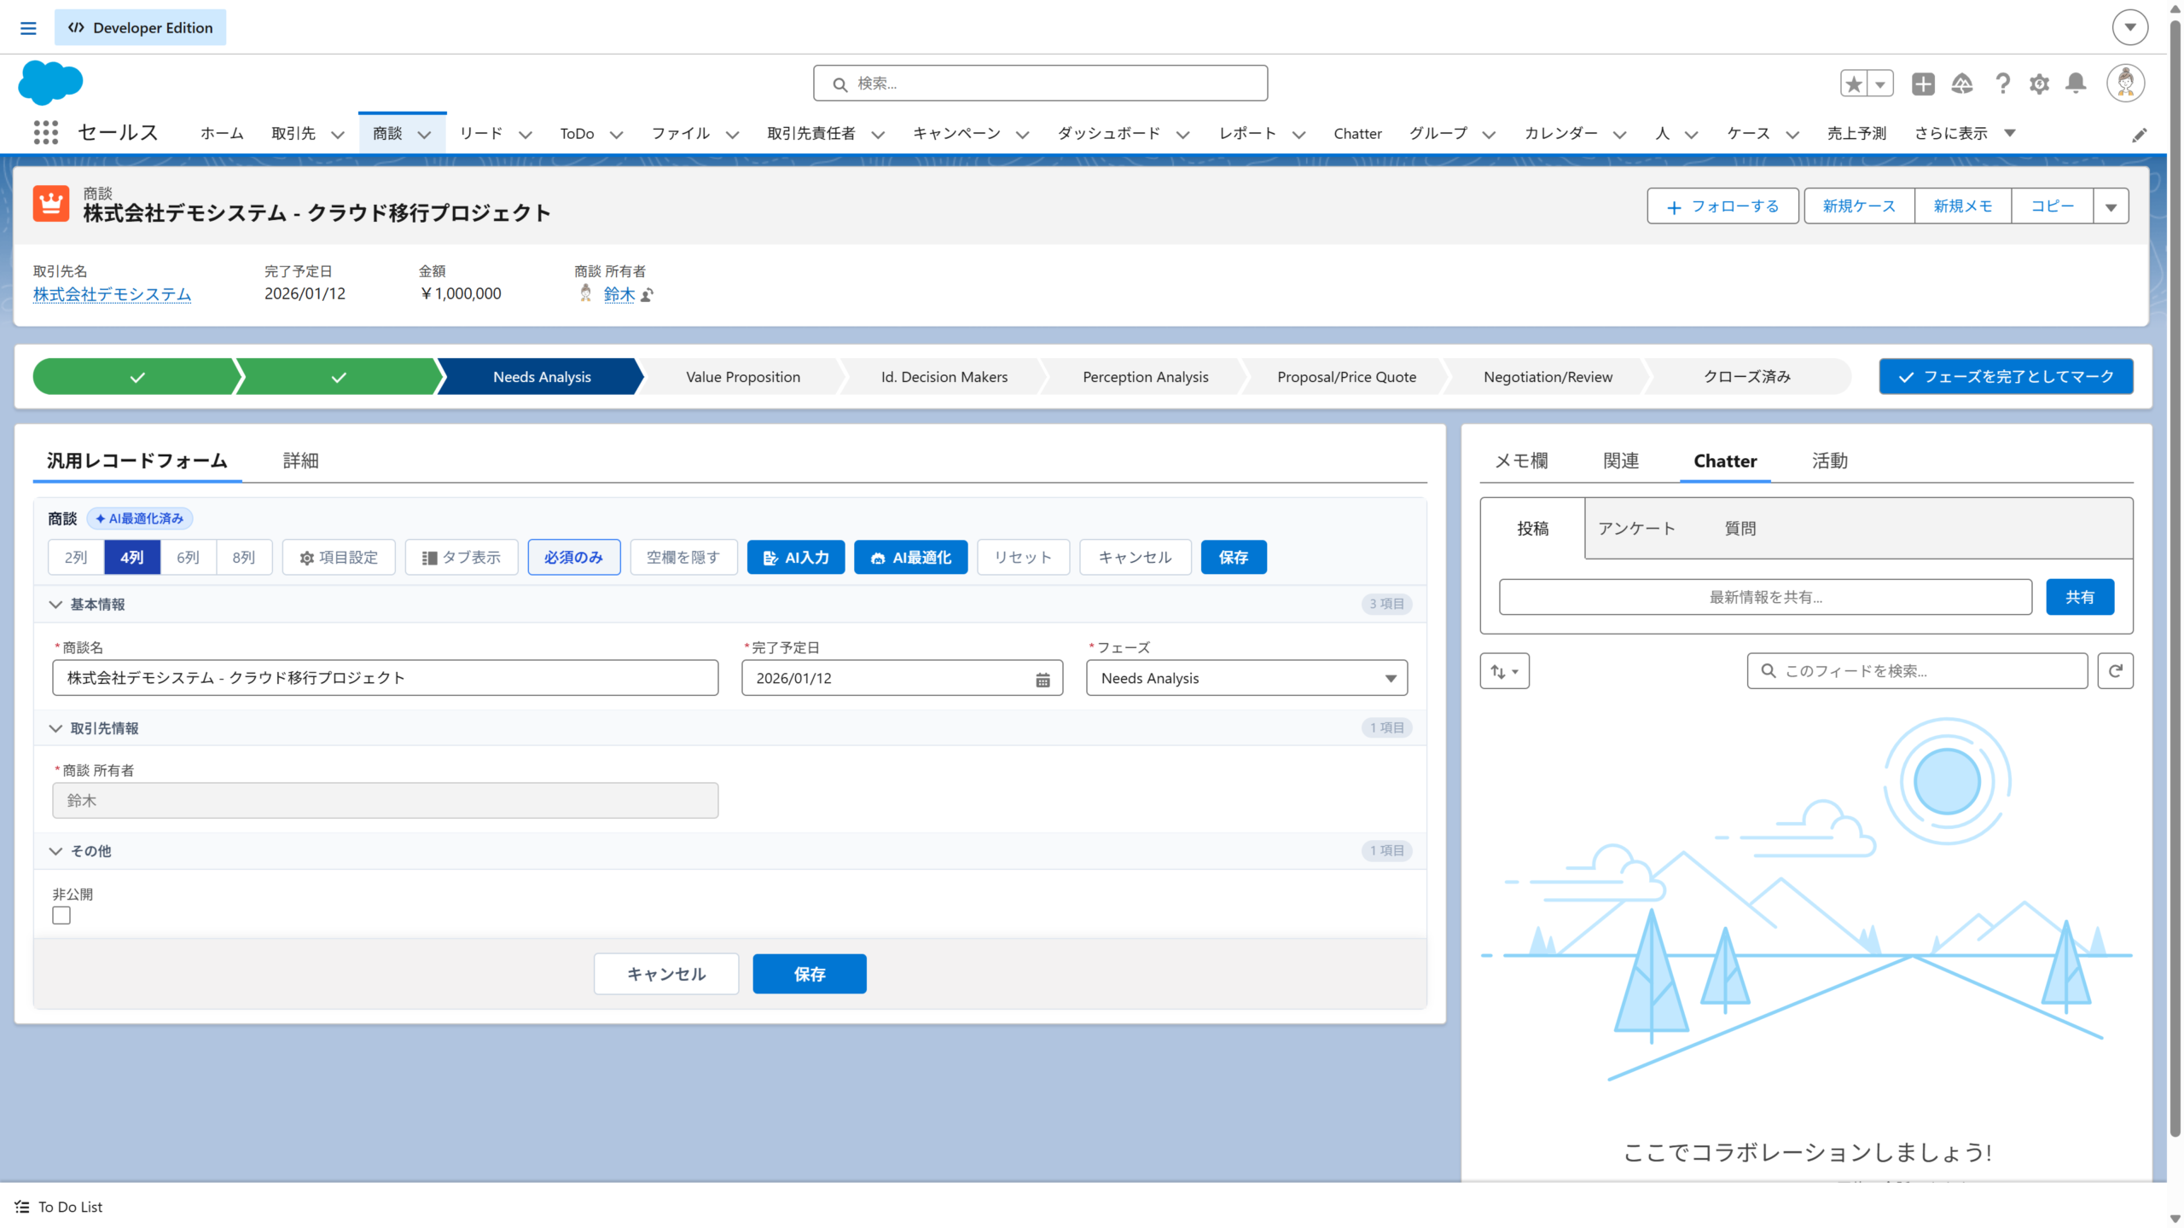Click the global actions plus icon
The height and width of the screenshot is (1228, 2184).
click(x=1923, y=84)
